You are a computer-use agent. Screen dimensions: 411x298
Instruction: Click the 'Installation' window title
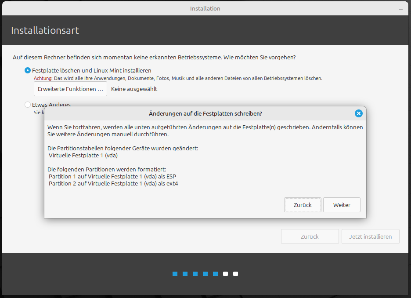click(205, 9)
